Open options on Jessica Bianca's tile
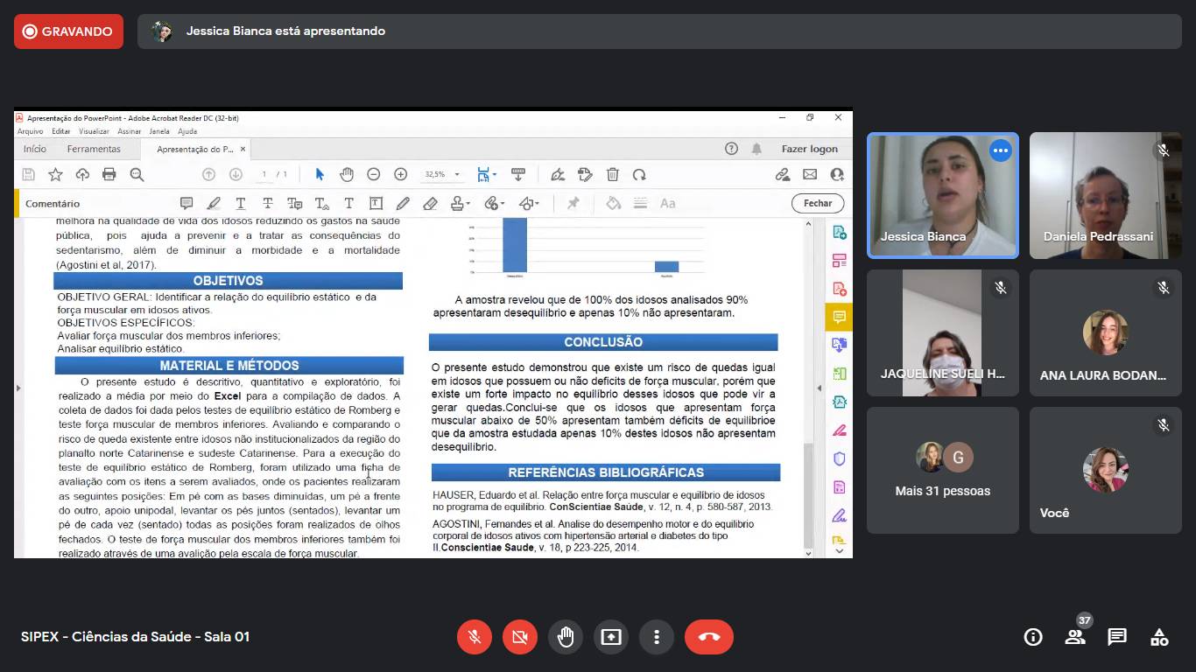Viewport: 1196px width, 672px height. pos(1000,150)
